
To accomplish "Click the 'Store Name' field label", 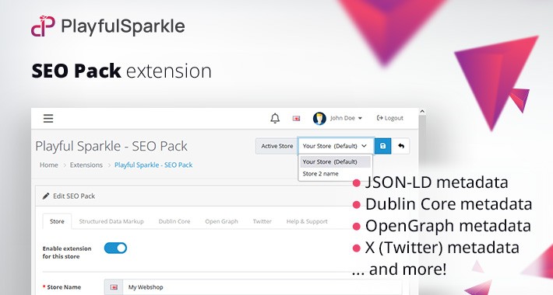I will [62, 287].
